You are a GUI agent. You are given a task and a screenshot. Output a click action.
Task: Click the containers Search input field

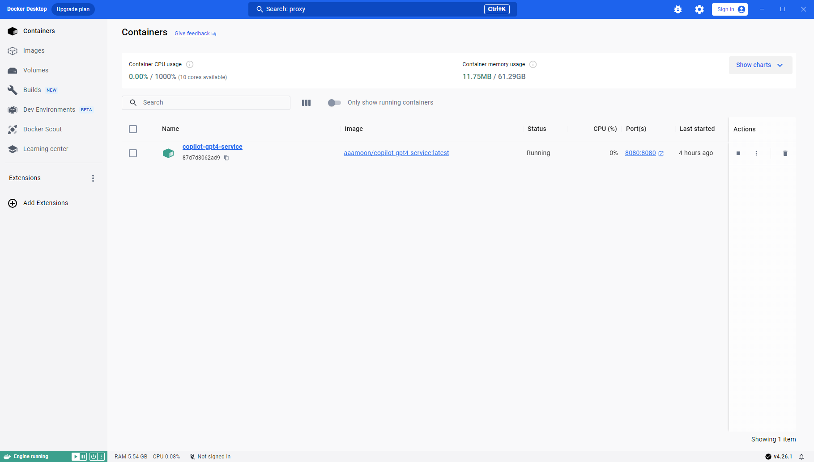click(210, 103)
